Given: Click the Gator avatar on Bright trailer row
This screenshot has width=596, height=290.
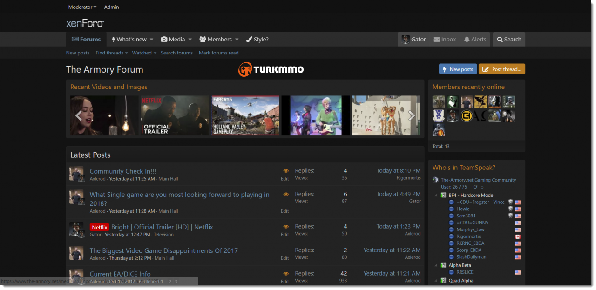Looking at the screenshot, I should click(76, 230).
